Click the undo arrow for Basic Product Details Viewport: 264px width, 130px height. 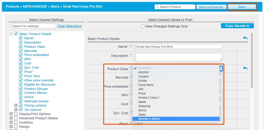(245, 38)
